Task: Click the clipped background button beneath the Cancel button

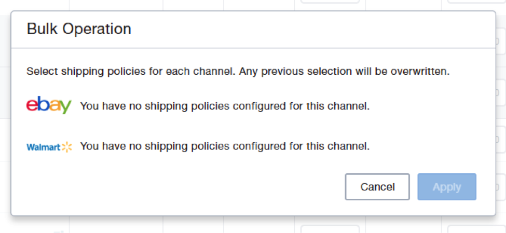Action: (x=330, y=229)
